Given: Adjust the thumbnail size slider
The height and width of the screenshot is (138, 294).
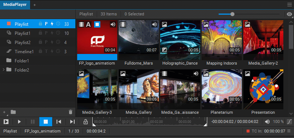Looking at the screenshot, I should coord(232,14).
